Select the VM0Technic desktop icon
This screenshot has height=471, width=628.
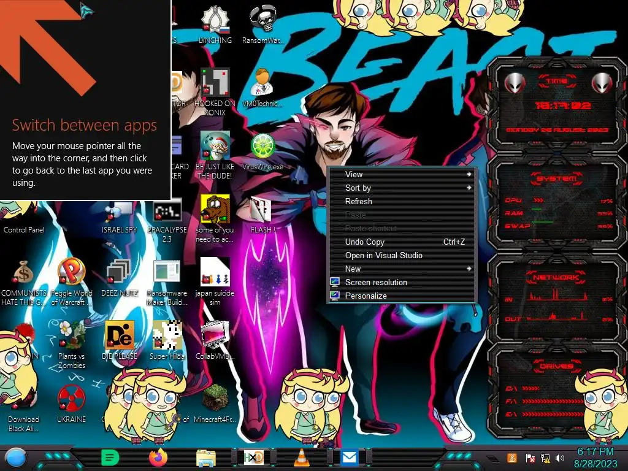coord(262,88)
